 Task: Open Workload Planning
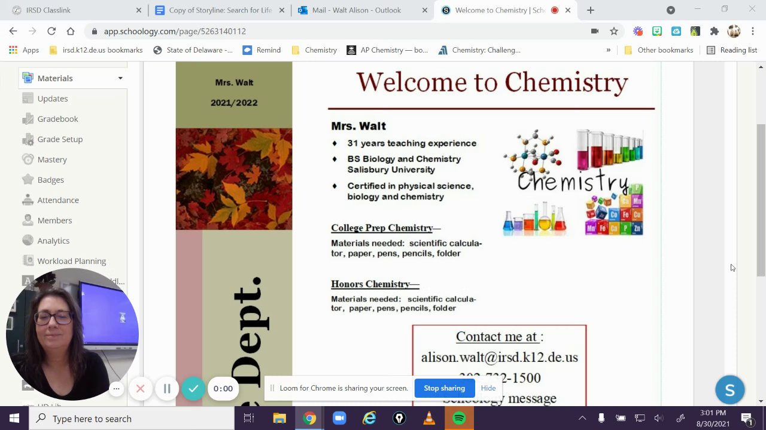[x=71, y=261]
